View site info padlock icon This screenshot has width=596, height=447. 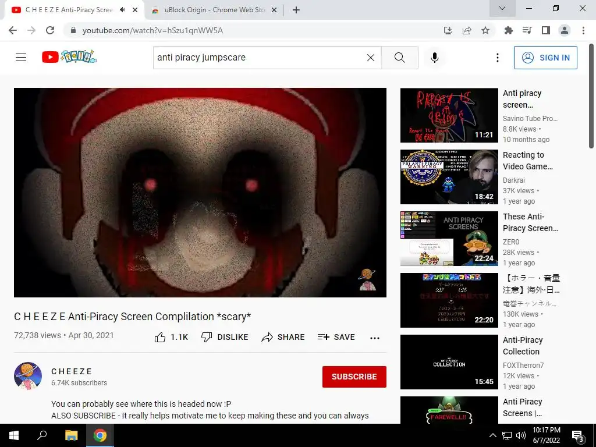pyautogui.click(x=73, y=30)
